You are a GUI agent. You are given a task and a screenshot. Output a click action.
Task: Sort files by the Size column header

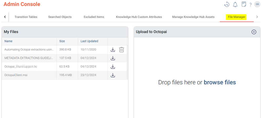click(x=62, y=41)
